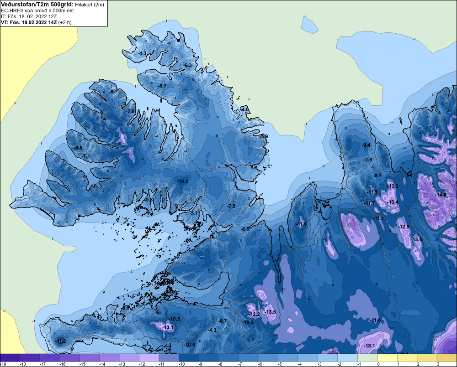Pick the yellow legend swatch between 0 and 1

pos(387,358)
